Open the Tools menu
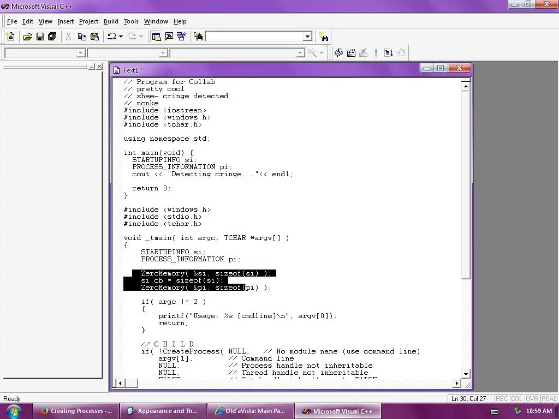 (131, 21)
